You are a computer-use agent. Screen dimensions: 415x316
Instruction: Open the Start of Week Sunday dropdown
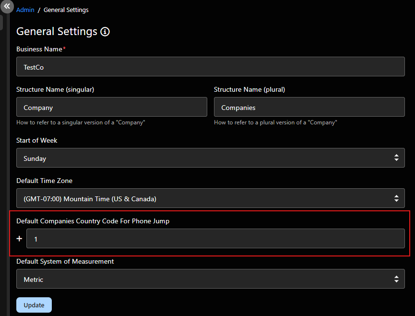[x=211, y=158]
